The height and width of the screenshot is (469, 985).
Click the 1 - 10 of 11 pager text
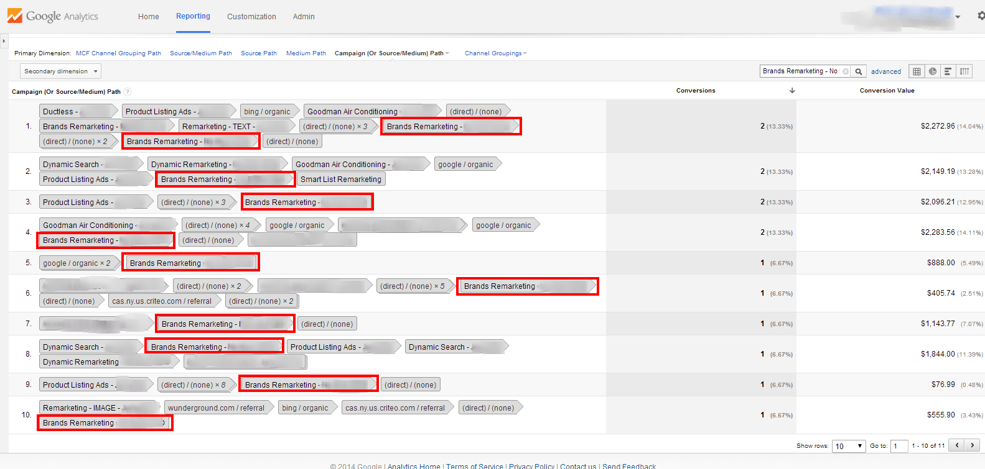928,446
